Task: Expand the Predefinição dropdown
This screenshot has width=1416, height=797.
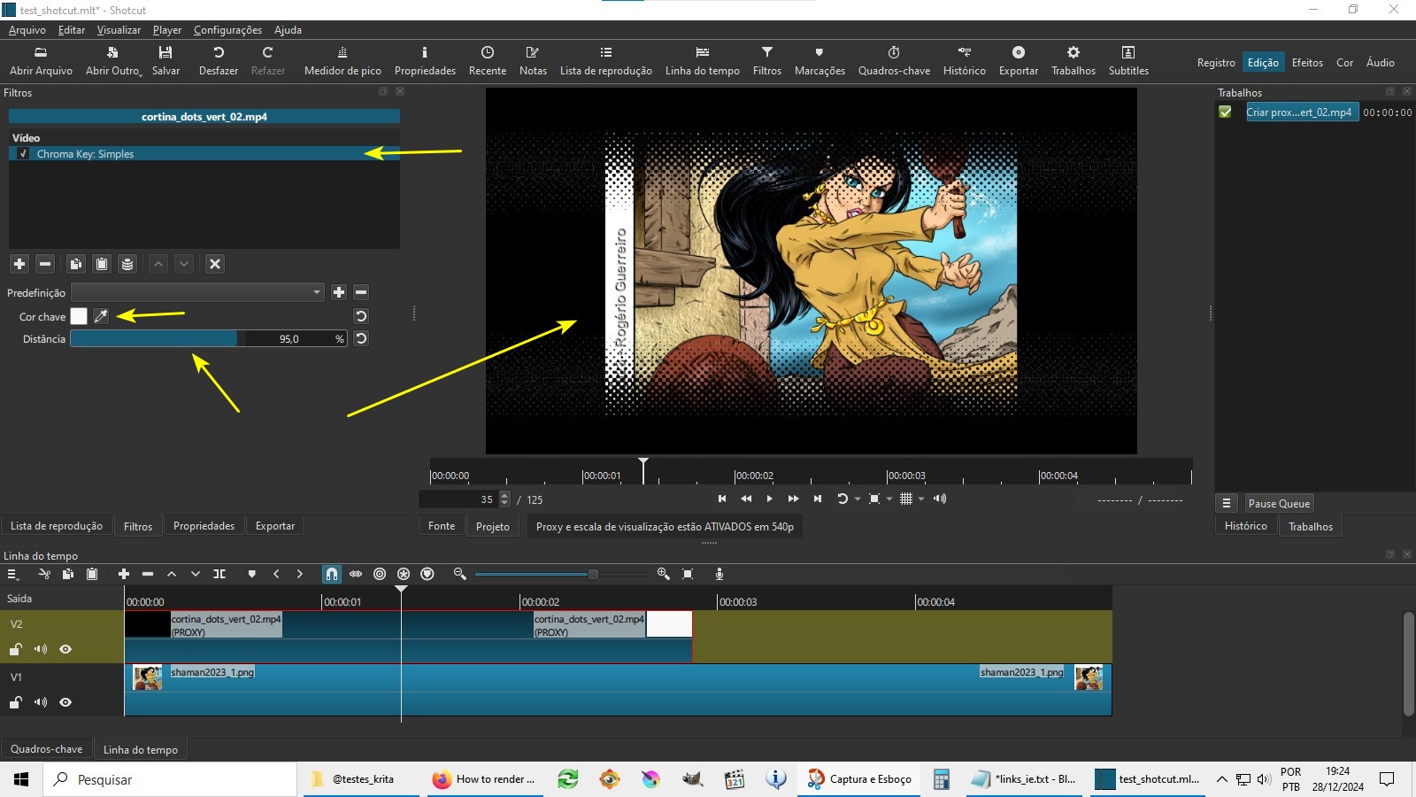Action: 317,292
